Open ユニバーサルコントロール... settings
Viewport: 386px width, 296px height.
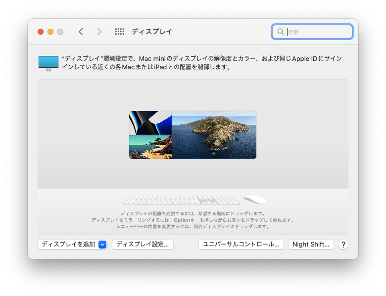[x=241, y=245]
